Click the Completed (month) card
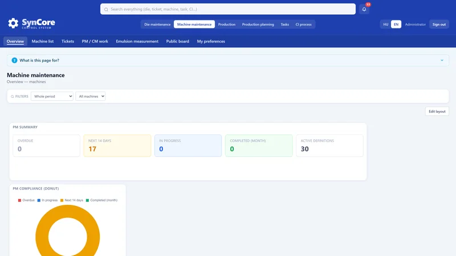The height and width of the screenshot is (256, 456). click(x=259, y=146)
